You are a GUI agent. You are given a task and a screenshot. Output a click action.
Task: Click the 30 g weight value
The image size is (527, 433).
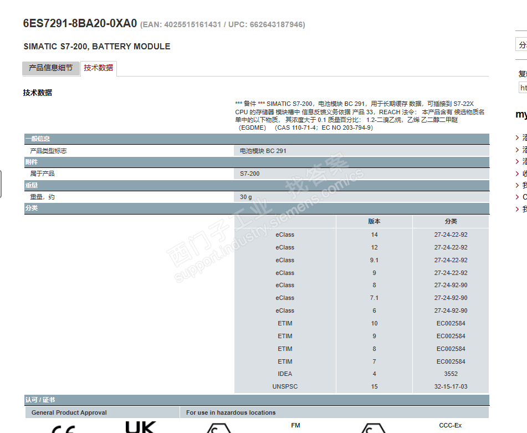(245, 197)
